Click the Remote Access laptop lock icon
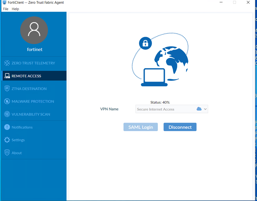 point(7,76)
